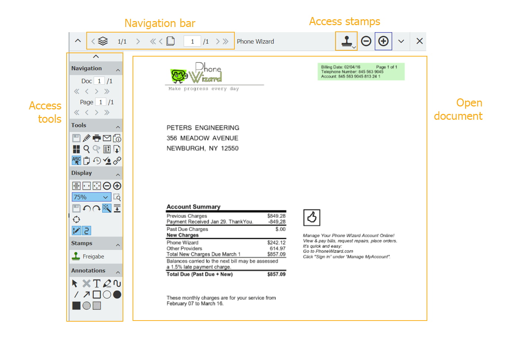Collapse the Tools section

[x=118, y=127]
